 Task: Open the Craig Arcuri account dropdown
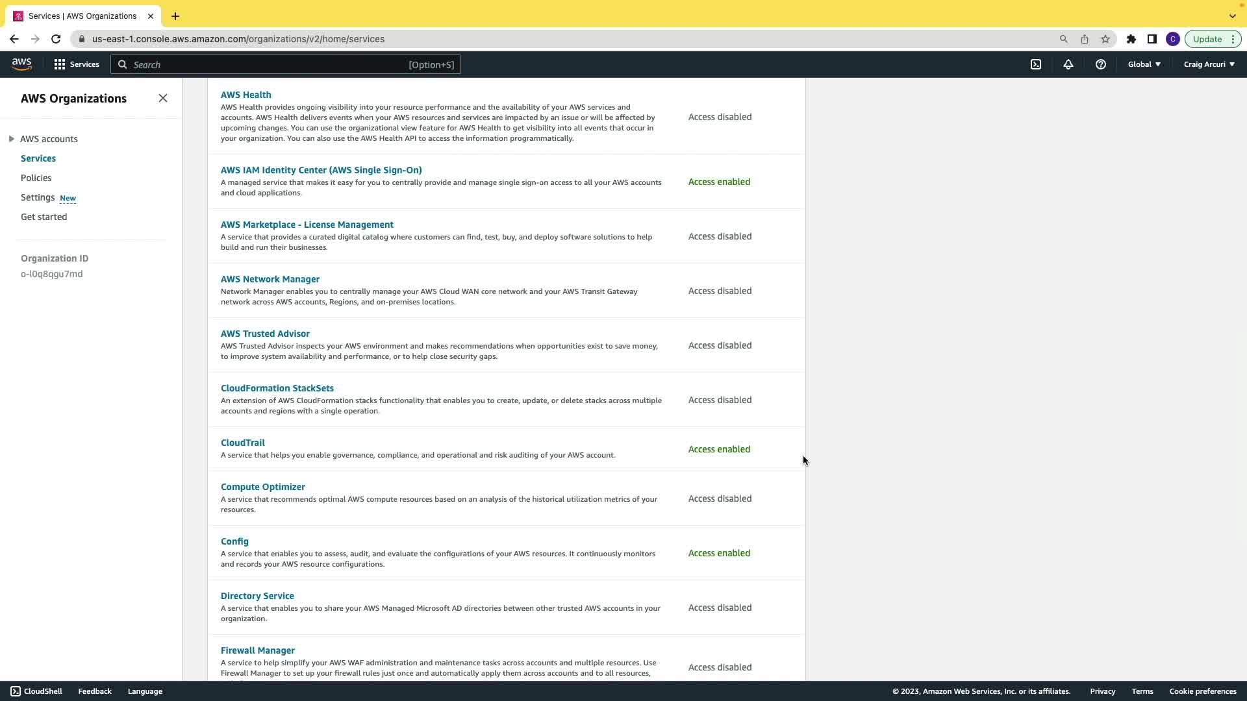click(x=1209, y=64)
